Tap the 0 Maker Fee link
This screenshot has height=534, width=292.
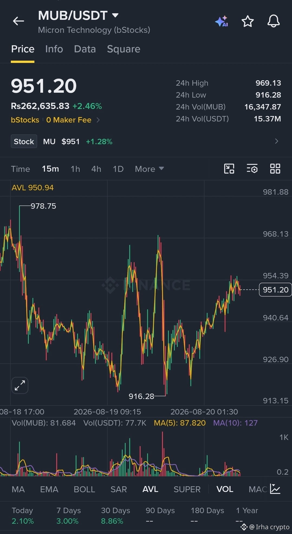pyautogui.click(x=69, y=120)
